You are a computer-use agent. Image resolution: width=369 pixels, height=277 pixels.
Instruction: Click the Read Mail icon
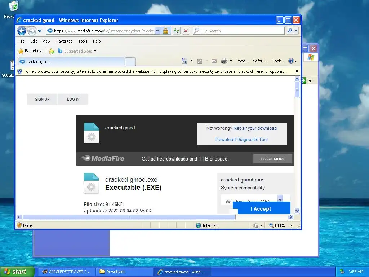(x=214, y=61)
